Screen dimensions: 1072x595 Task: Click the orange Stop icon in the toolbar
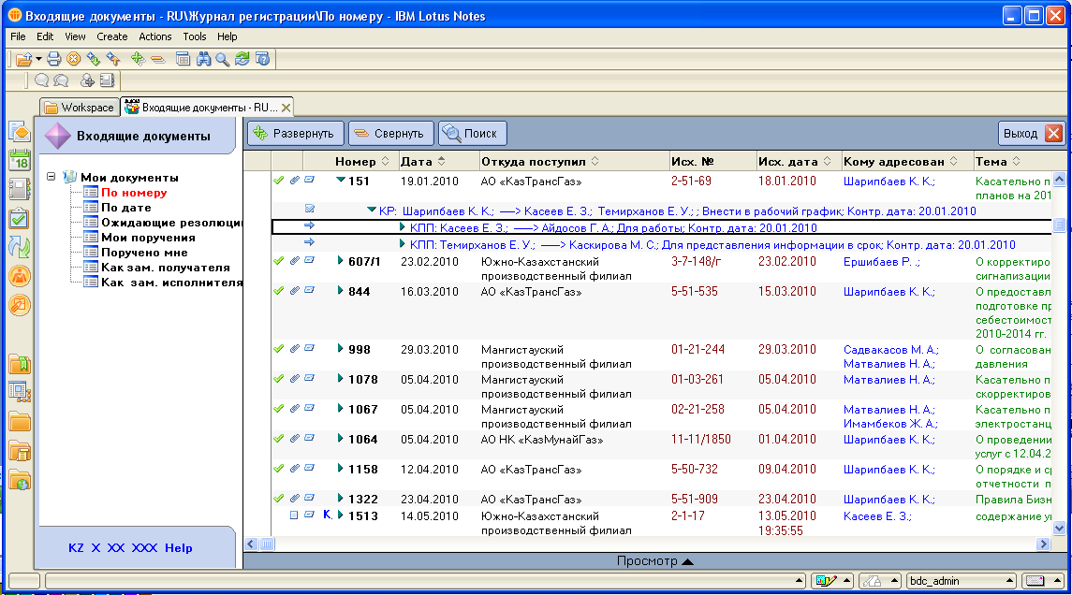pos(73,59)
